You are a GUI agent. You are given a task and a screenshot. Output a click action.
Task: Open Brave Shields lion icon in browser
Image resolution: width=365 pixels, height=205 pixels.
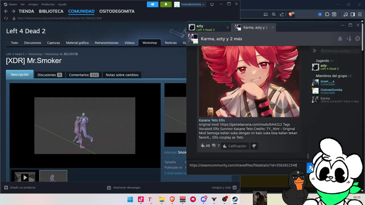291,14
